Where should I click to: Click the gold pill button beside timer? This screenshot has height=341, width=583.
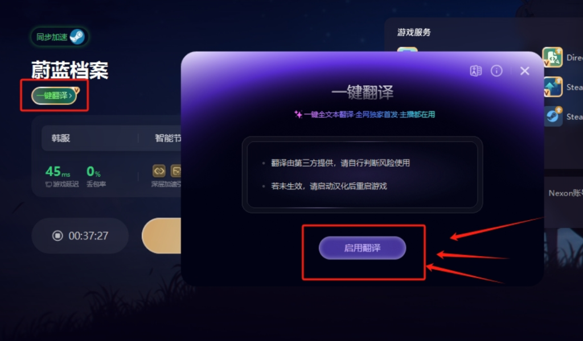point(161,236)
